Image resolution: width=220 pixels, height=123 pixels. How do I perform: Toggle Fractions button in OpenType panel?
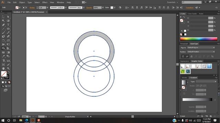[x=212, y=56]
